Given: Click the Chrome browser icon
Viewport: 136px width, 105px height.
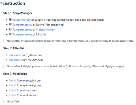Looking at the screenshot, I should [x=10, y=24].
